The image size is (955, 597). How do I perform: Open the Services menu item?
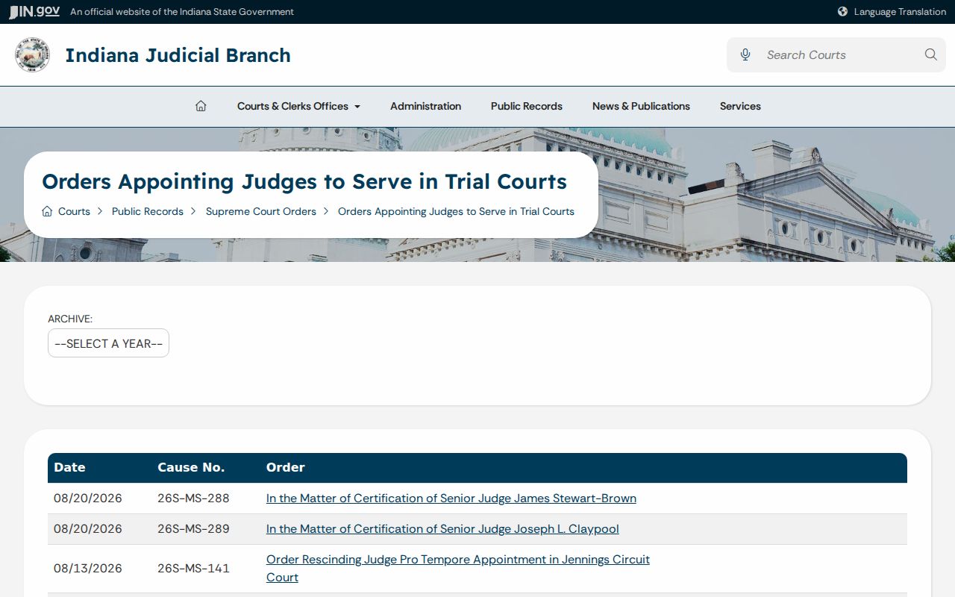(740, 106)
